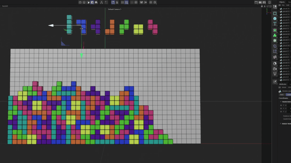Image resolution: width=291 pixels, height=163 pixels.
Task: Toggle keyframe dot for P.Z
Action: (x=281, y=112)
